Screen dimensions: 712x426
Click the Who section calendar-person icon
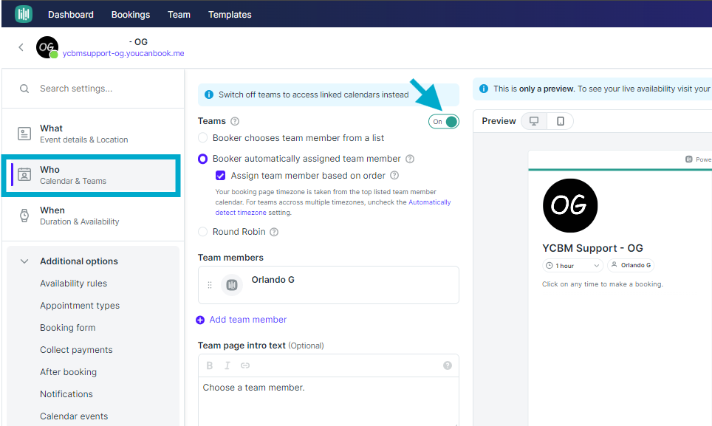tap(24, 175)
